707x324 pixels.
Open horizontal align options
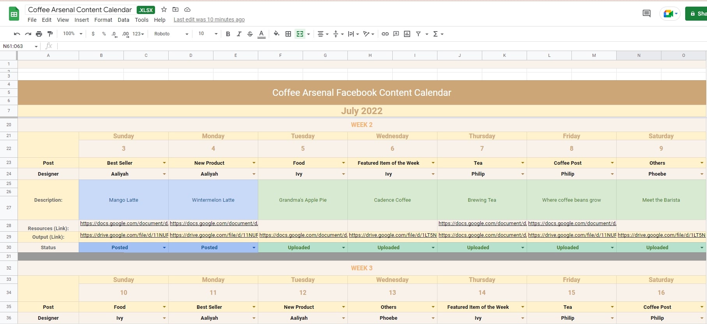323,34
